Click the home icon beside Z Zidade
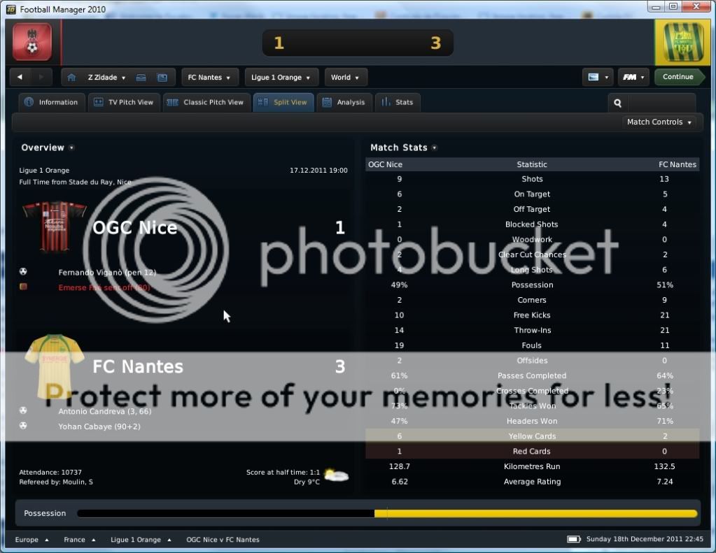The width and height of the screenshot is (716, 553). [x=71, y=78]
